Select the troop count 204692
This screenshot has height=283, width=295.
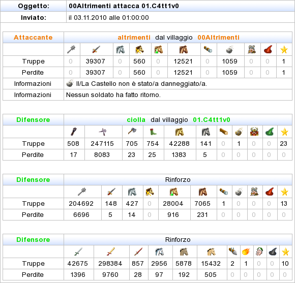[81, 204]
